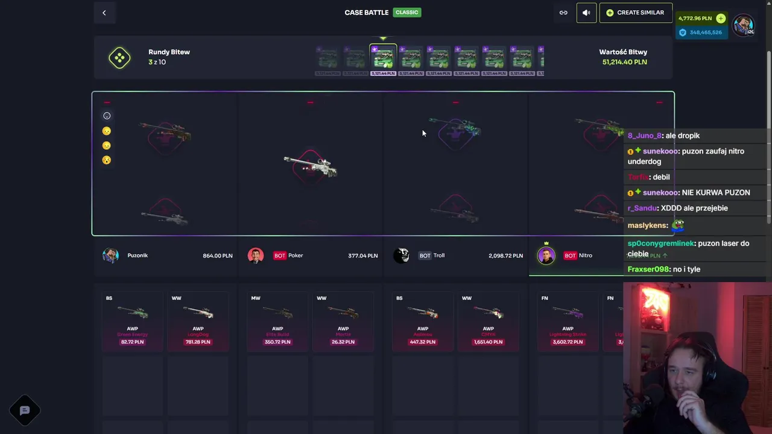Click the BOT badge next to Poker
The height and width of the screenshot is (434, 772).
pos(280,256)
